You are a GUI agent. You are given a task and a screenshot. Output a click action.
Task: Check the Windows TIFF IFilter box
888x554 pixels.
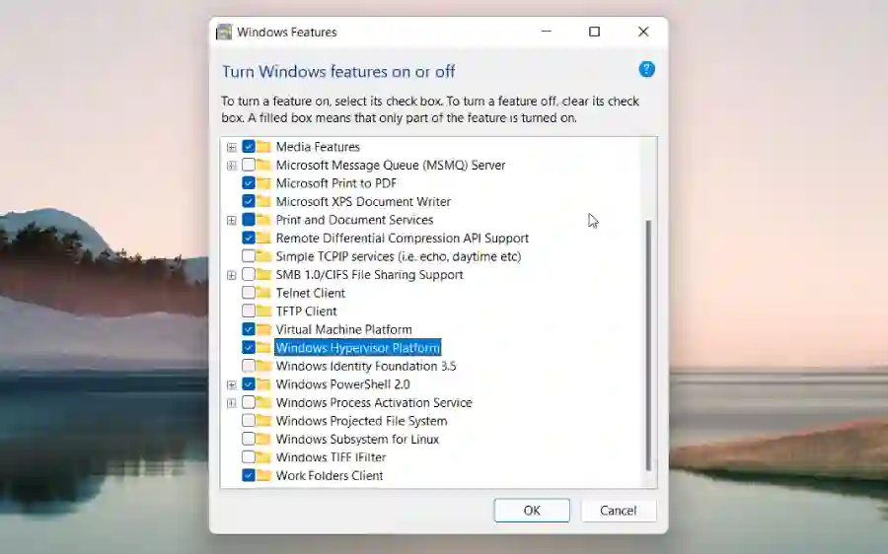click(x=248, y=457)
